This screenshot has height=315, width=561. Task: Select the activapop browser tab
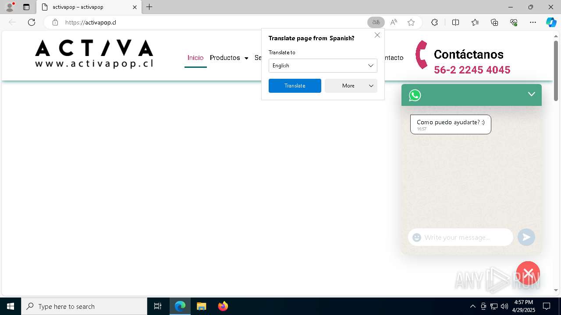click(x=89, y=7)
